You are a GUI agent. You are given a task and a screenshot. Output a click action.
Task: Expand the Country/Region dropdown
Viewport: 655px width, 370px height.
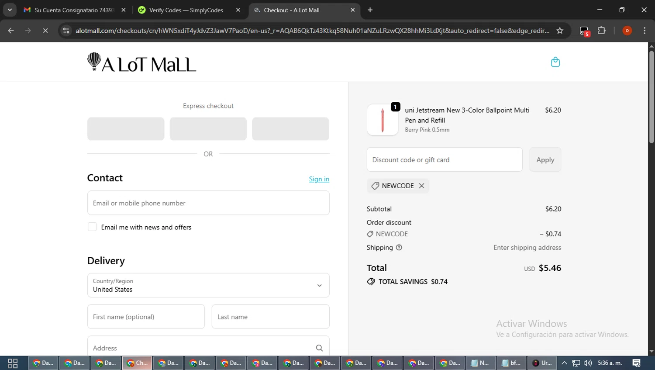point(208,285)
